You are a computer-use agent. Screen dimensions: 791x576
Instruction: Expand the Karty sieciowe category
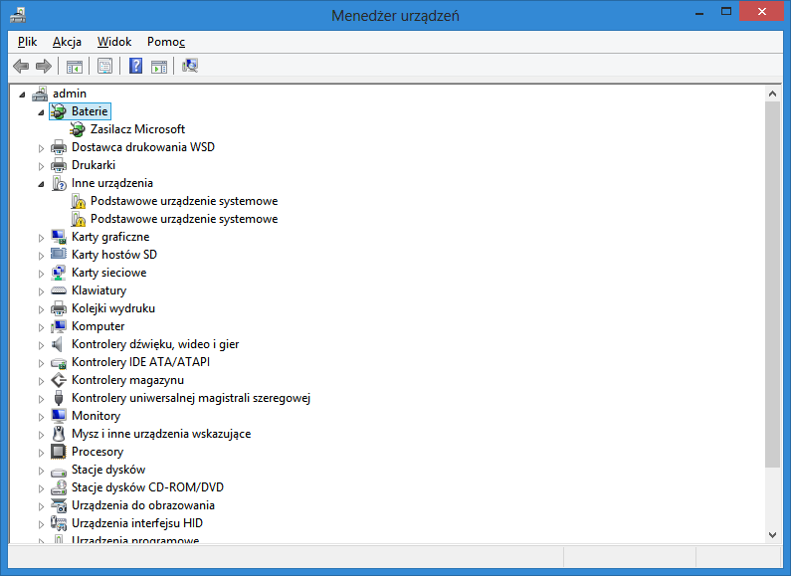pos(41,274)
